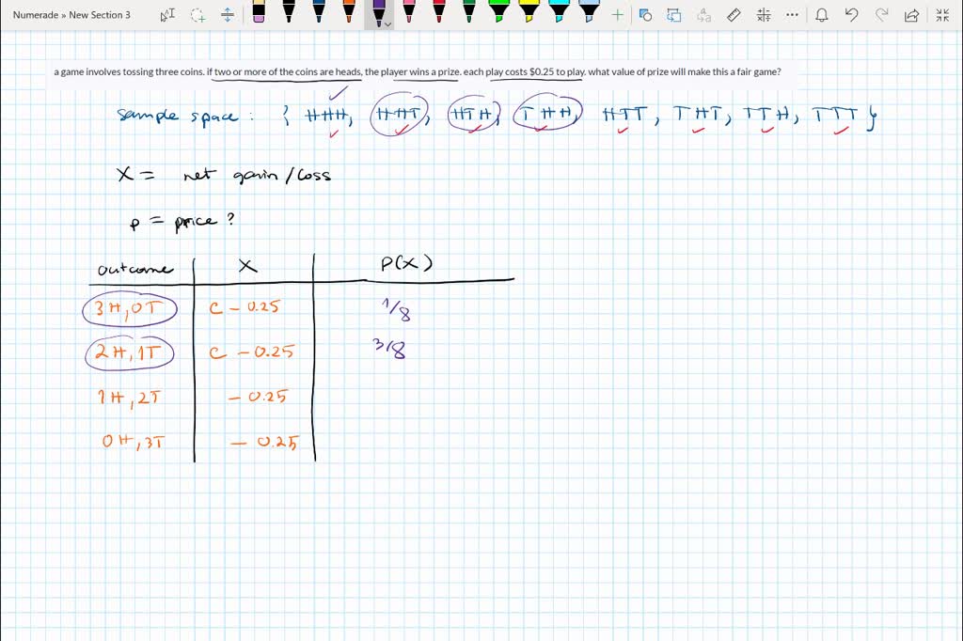Toggle the collapse view arrows control

(x=943, y=15)
